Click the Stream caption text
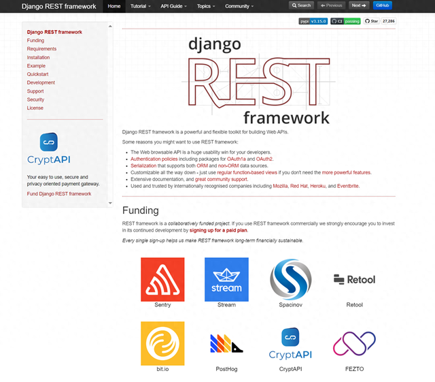This screenshot has height=382, width=435. [x=226, y=304]
